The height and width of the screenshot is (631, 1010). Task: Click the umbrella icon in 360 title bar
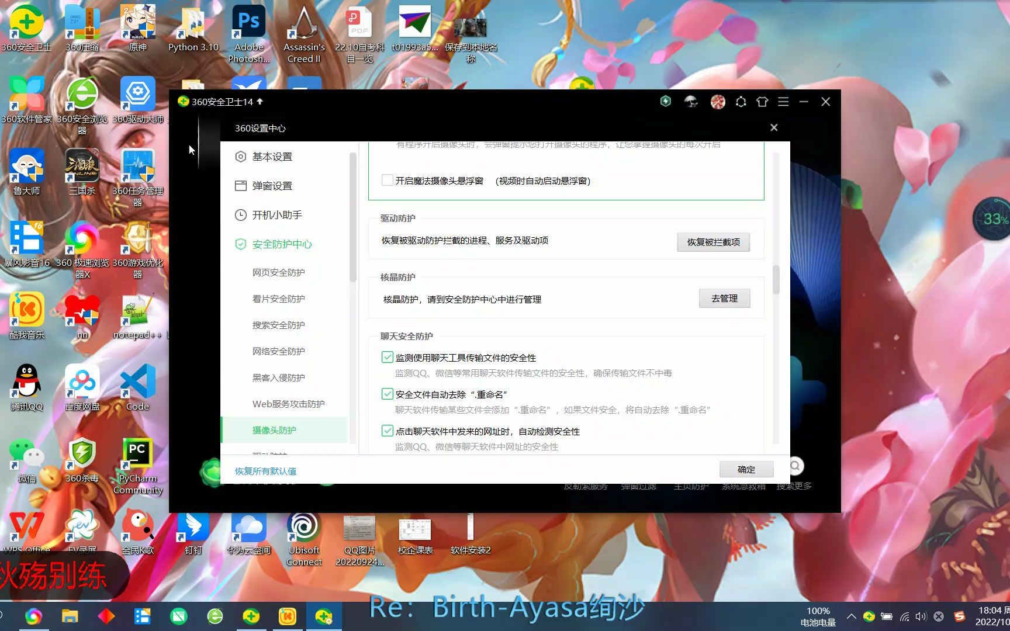point(691,102)
